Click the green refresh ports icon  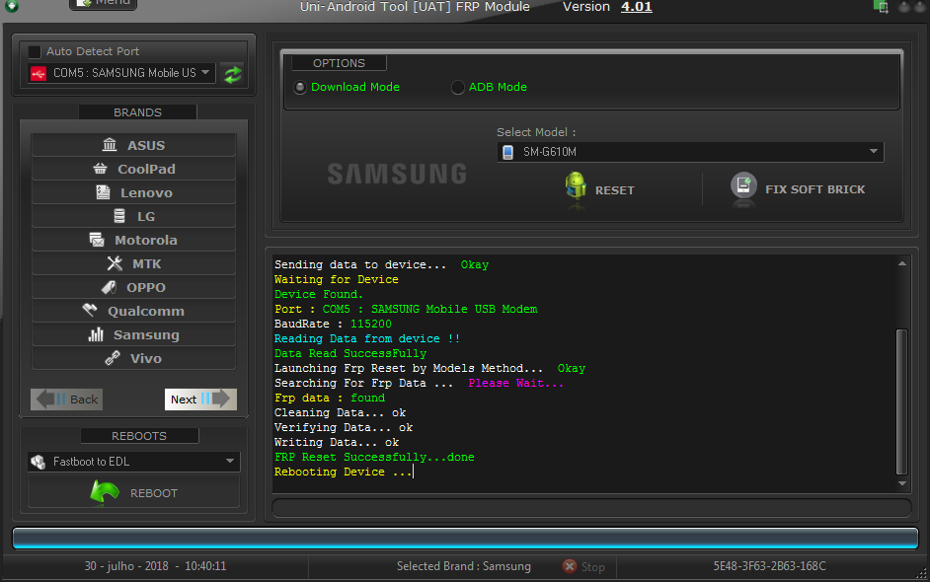pos(233,74)
